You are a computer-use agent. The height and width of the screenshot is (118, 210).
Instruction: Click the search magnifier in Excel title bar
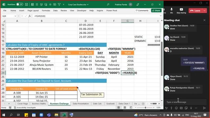pos(108,4)
